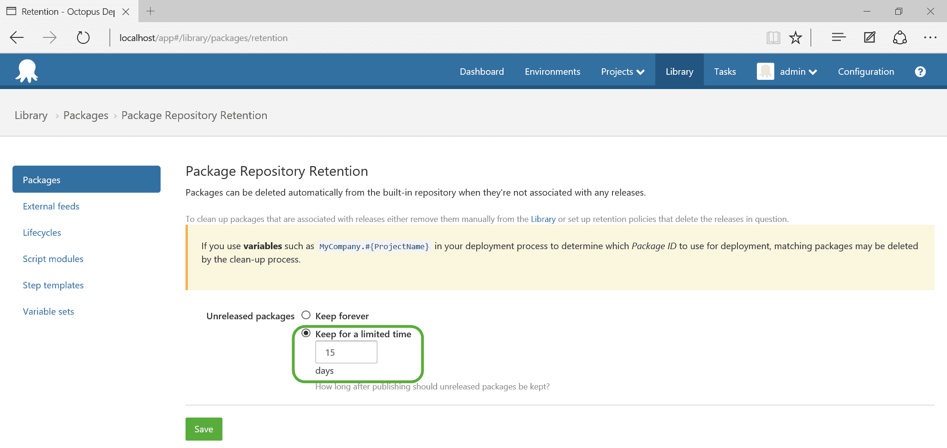The width and height of the screenshot is (947, 448).
Task: Open reading view book icon
Action: pyautogui.click(x=773, y=38)
